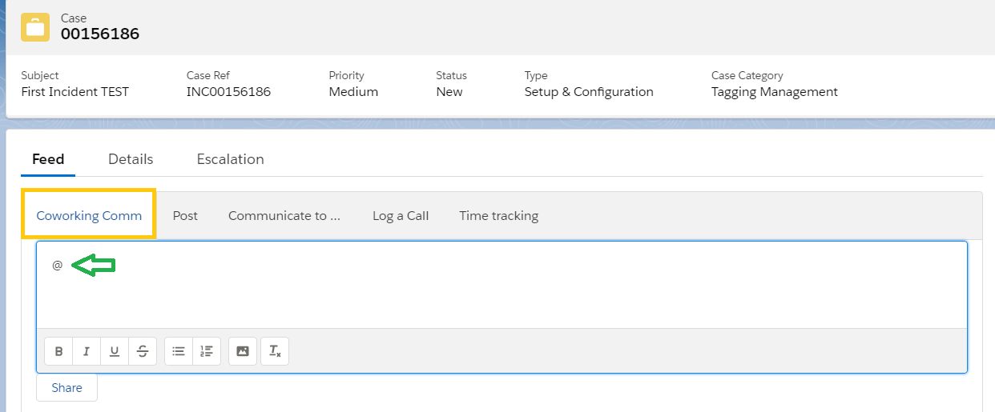This screenshot has width=995, height=412.
Task: Open the Escalation tab
Action: pos(230,159)
